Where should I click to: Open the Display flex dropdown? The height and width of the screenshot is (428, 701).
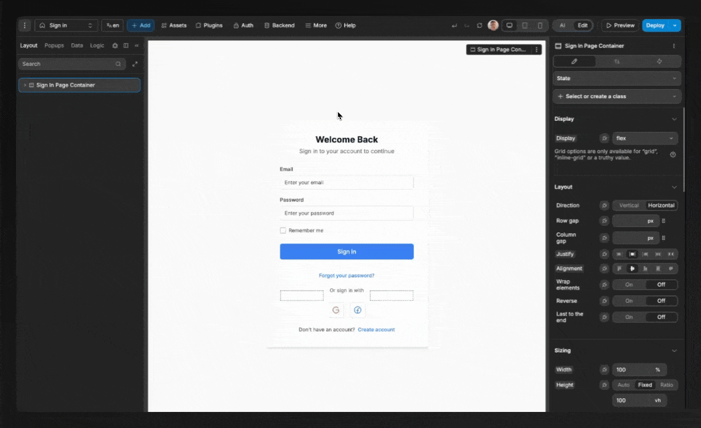[644, 138]
